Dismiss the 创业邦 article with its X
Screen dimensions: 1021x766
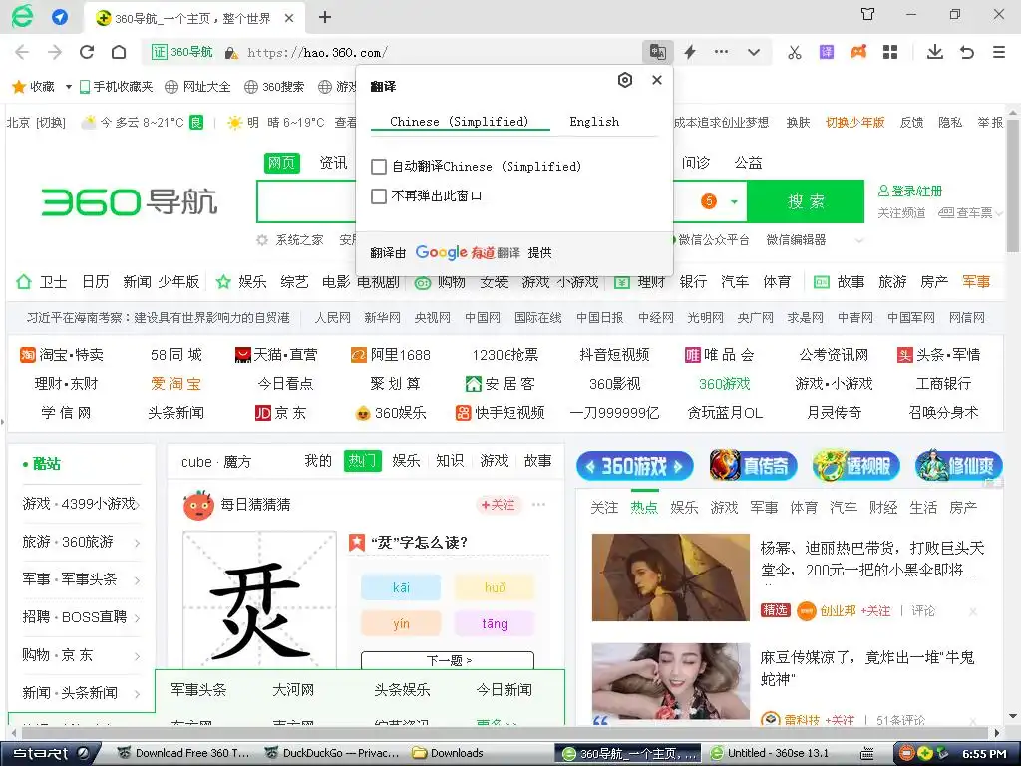tap(973, 611)
